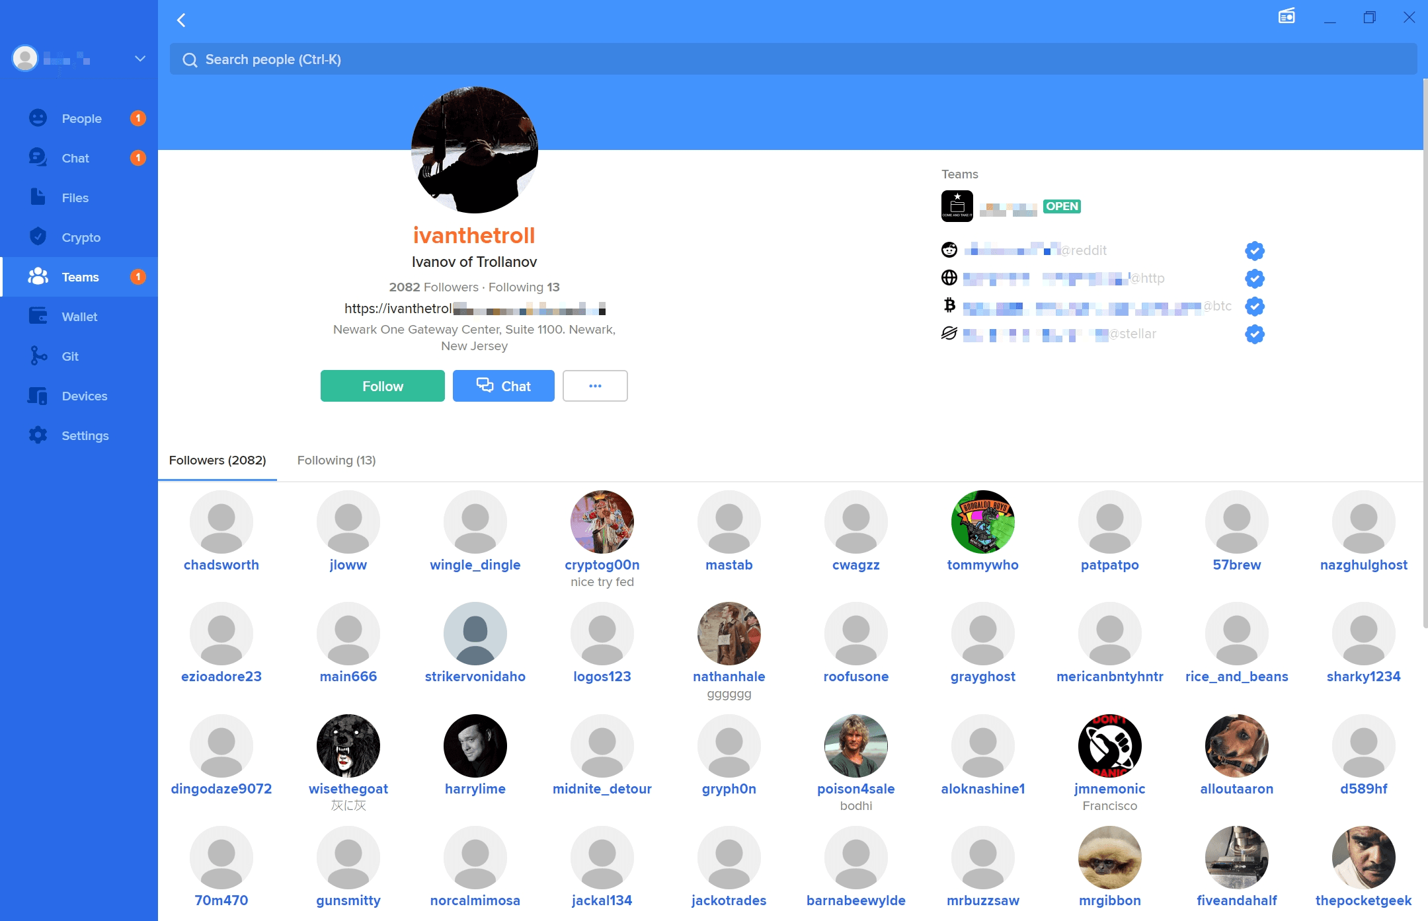The image size is (1428, 921).
Task: Expand the user account dropdown
Action: coord(141,59)
